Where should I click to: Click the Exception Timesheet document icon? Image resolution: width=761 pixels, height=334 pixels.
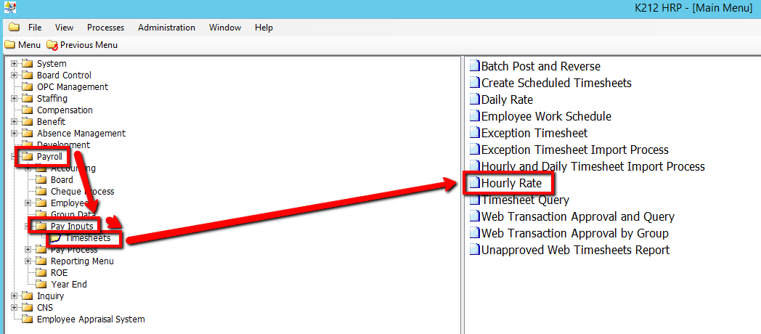[474, 133]
